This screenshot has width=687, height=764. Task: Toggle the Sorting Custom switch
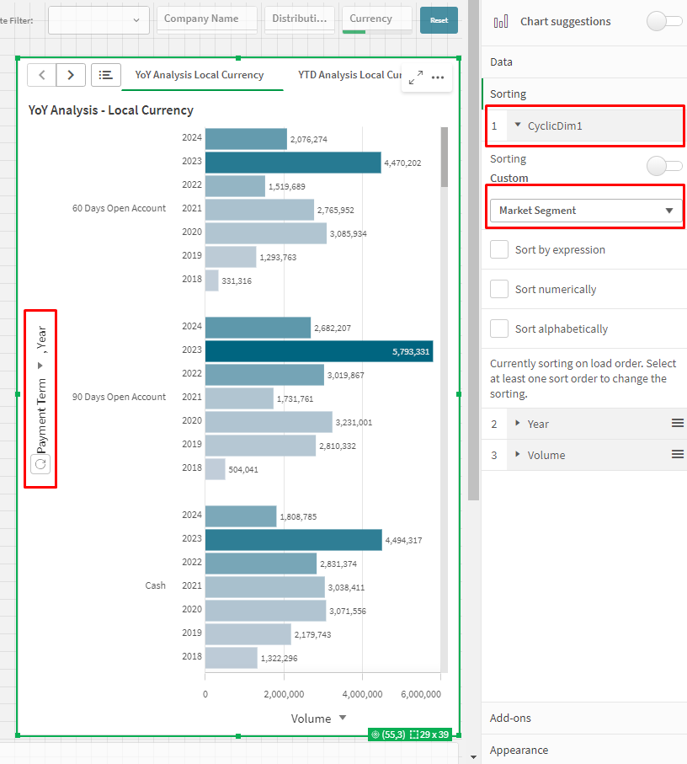[664, 166]
